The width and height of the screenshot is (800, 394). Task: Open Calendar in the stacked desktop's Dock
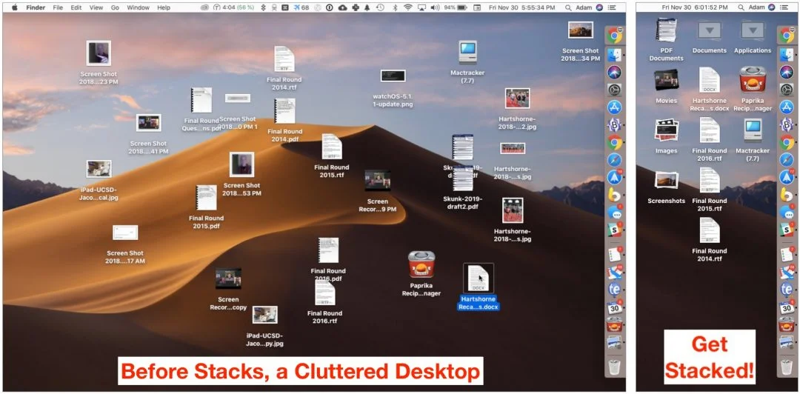pyautogui.click(x=787, y=308)
